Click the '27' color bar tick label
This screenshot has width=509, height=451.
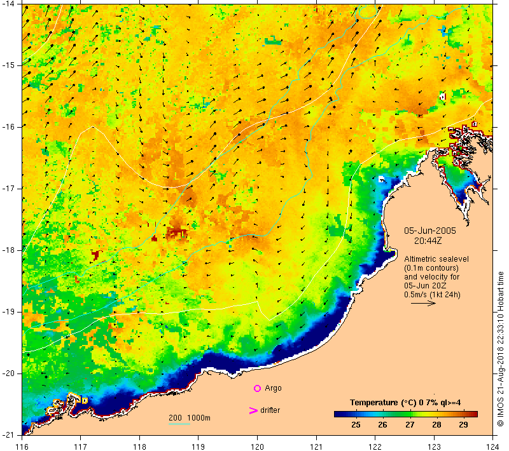[410, 425]
